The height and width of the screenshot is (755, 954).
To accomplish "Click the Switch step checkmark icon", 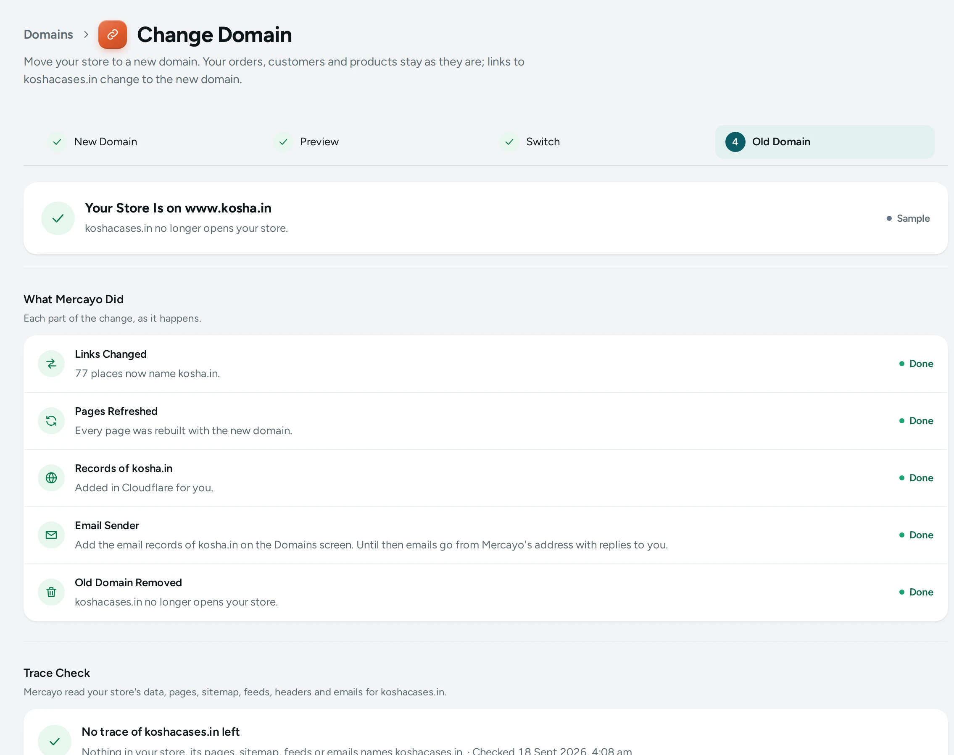I will [509, 142].
